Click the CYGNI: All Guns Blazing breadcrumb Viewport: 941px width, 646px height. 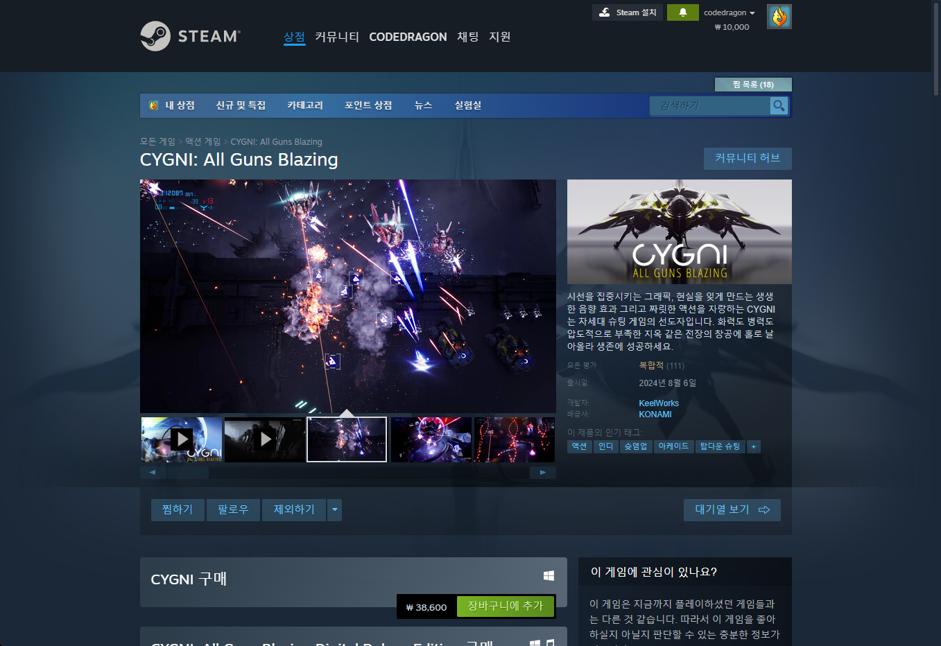276,141
